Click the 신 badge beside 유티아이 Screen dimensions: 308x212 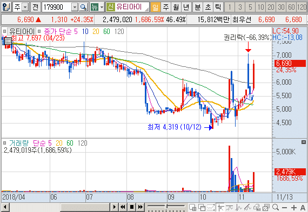(x=111, y=7)
